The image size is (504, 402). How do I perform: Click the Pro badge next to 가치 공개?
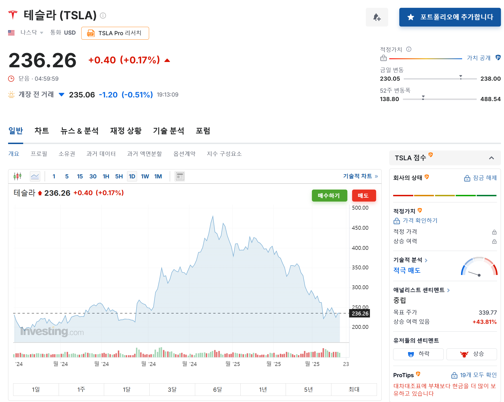tap(498, 58)
